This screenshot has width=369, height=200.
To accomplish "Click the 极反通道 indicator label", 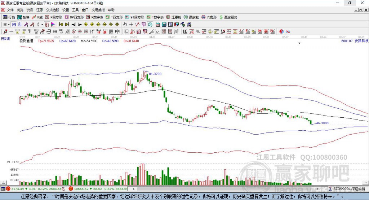I will click(26, 41).
